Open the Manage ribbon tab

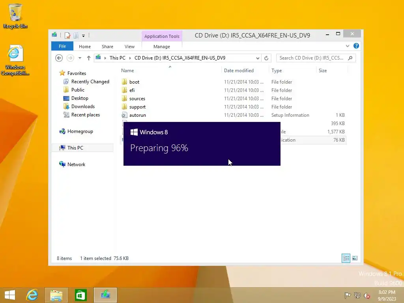[161, 47]
